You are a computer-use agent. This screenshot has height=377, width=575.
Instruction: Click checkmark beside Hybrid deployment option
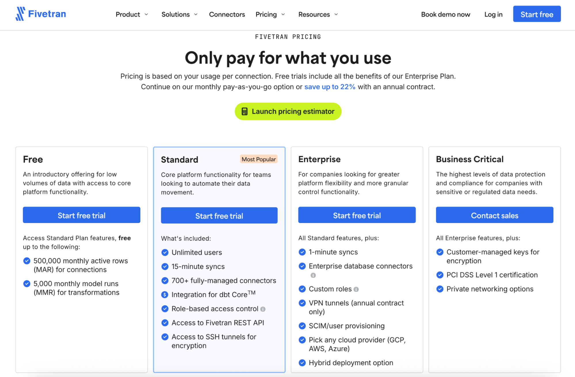point(302,363)
